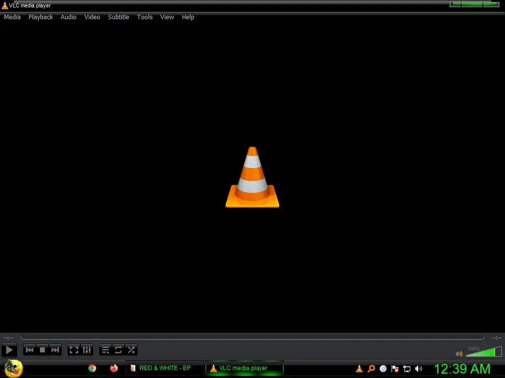Toggle the remaining time display at right

[x=496, y=338]
